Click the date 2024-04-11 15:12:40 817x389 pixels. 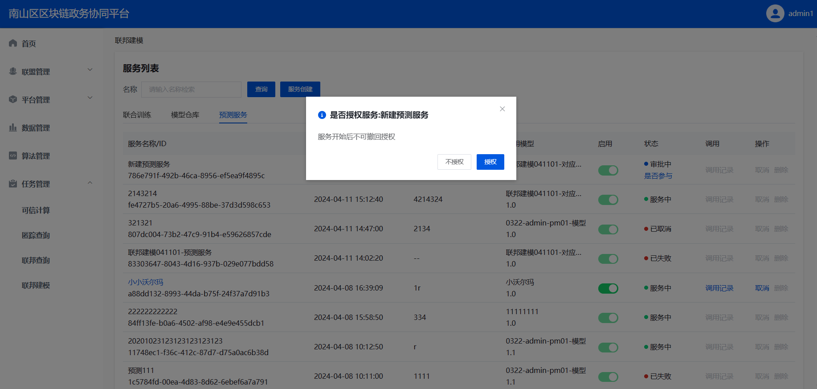coord(348,200)
